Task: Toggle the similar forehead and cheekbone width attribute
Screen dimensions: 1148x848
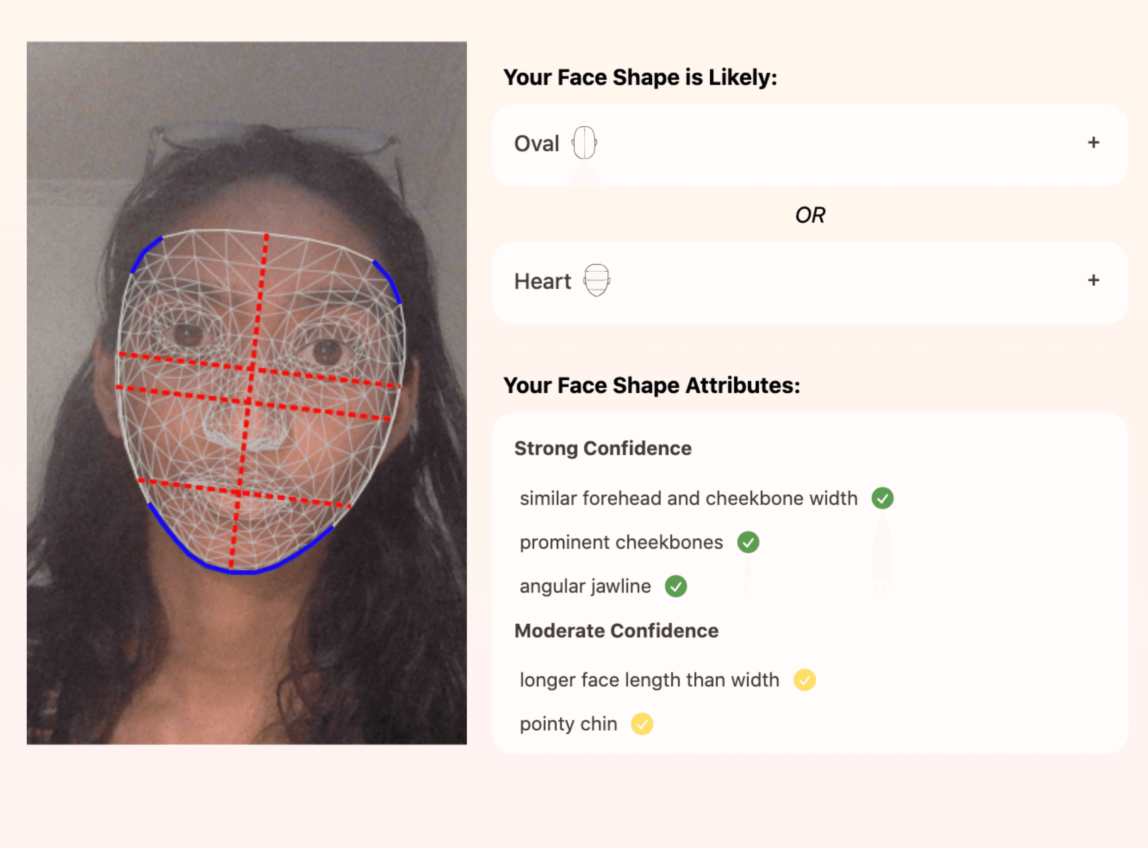Action: (687, 498)
